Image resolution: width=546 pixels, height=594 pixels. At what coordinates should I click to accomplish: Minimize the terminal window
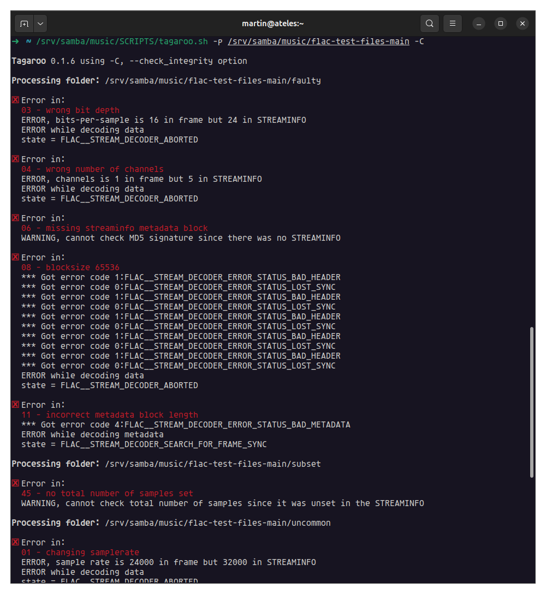[479, 23]
